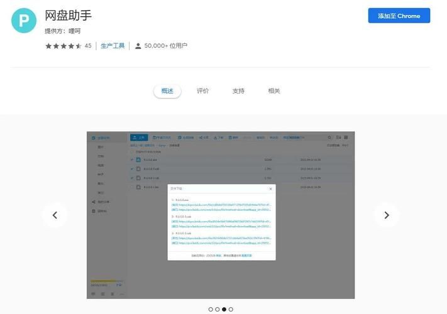447x314 pixels.
Task: Open the 45 ratings count
Action: tap(88, 46)
